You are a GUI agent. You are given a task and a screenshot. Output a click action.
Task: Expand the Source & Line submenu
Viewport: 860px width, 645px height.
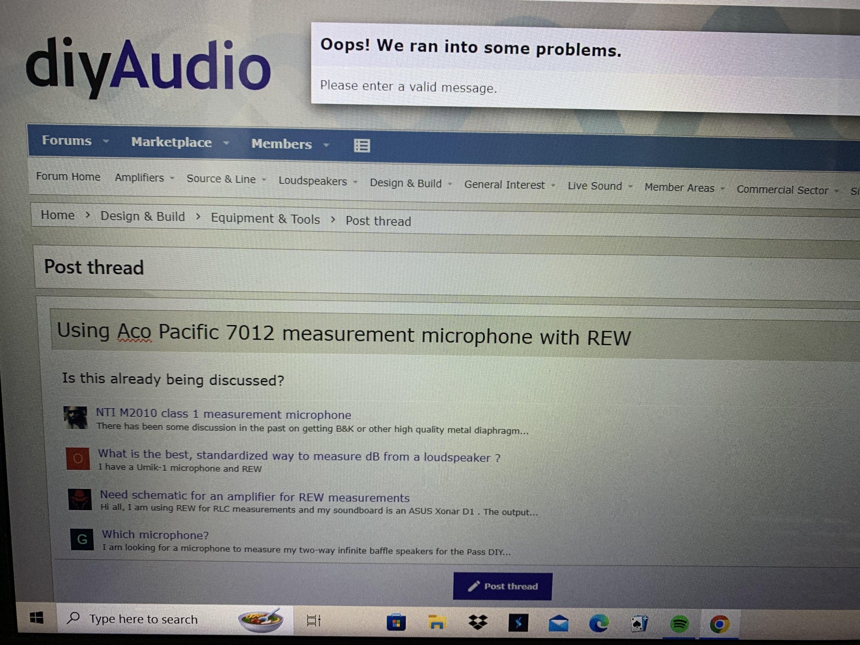264,180
